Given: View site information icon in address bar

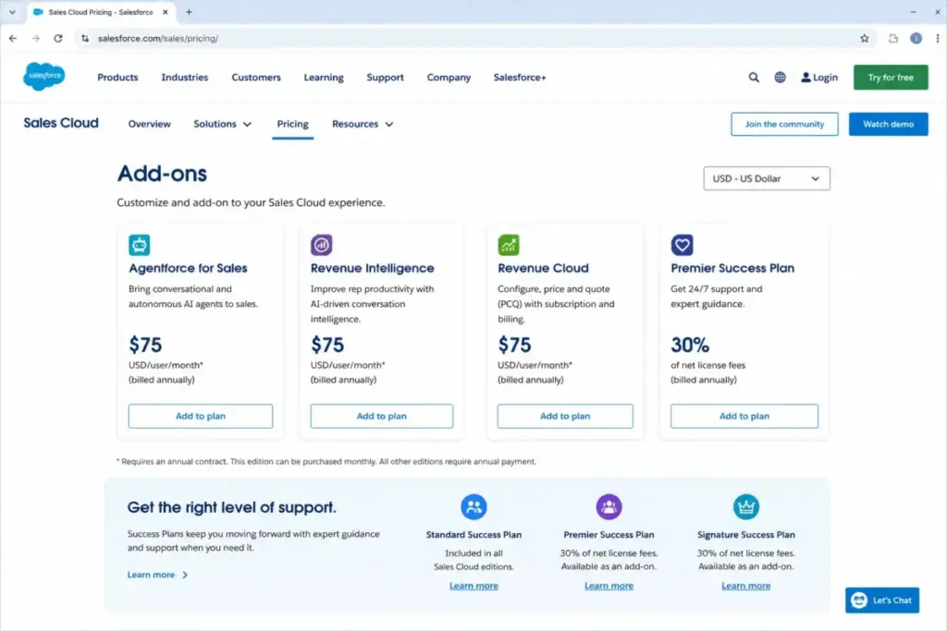Looking at the screenshot, I should [x=85, y=38].
